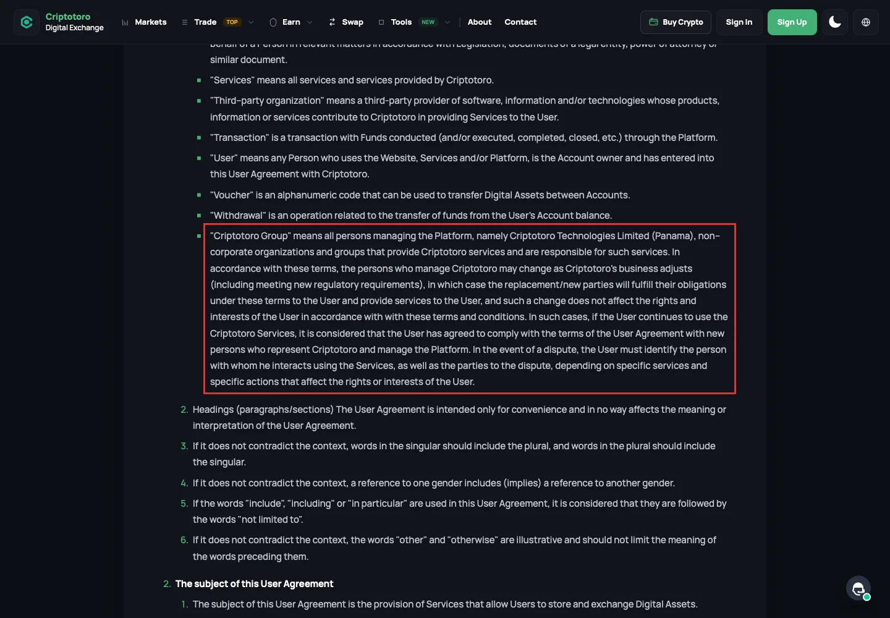Click the Trade list icon

click(x=185, y=22)
